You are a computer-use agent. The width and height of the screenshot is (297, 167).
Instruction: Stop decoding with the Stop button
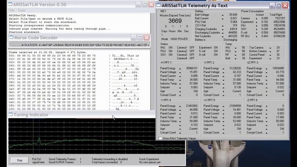pos(19,161)
